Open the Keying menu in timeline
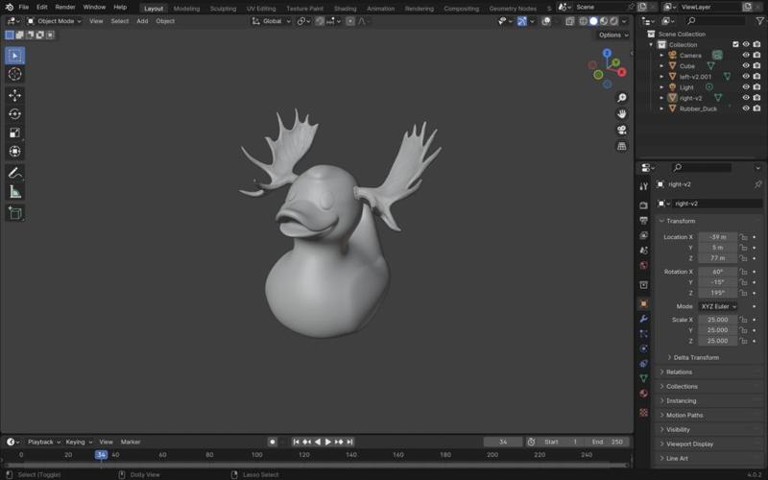Screen dimensions: 768x480 pos(79,442)
